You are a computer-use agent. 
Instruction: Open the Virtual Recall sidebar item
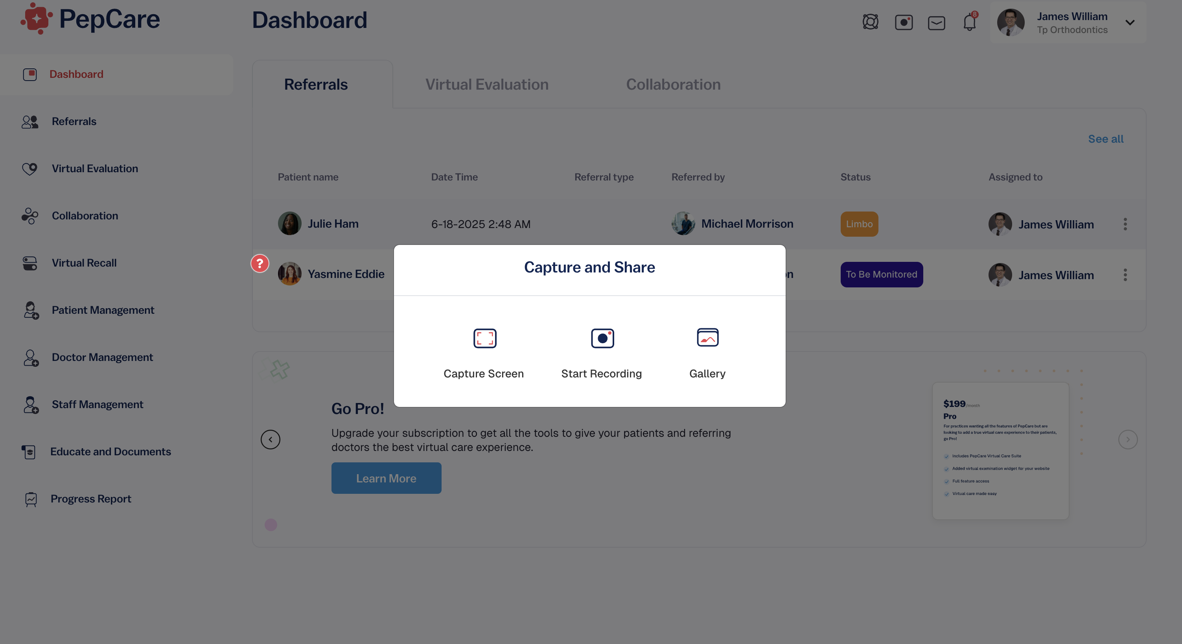pyautogui.click(x=84, y=263)
